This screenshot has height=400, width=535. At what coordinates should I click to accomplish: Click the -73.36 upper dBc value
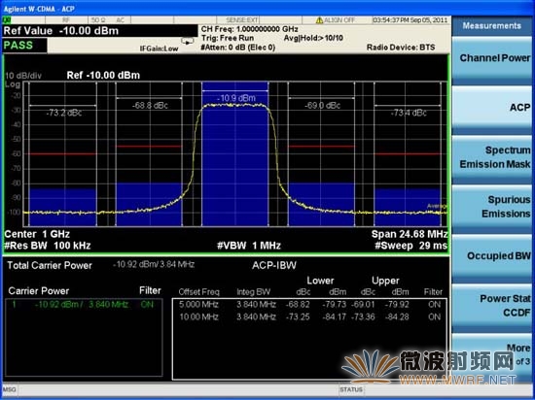363,317
